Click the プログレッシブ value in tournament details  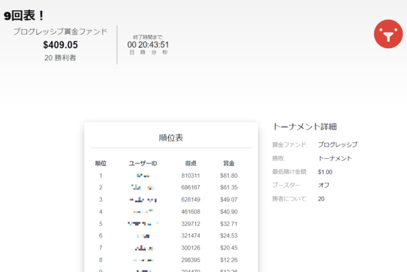337,144
